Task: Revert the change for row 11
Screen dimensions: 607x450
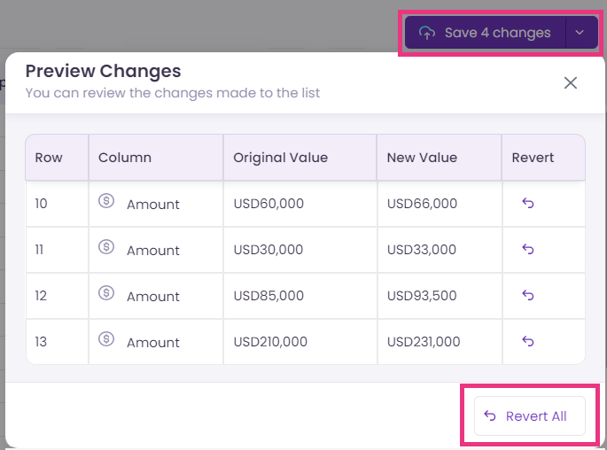Action: (527, 249)
